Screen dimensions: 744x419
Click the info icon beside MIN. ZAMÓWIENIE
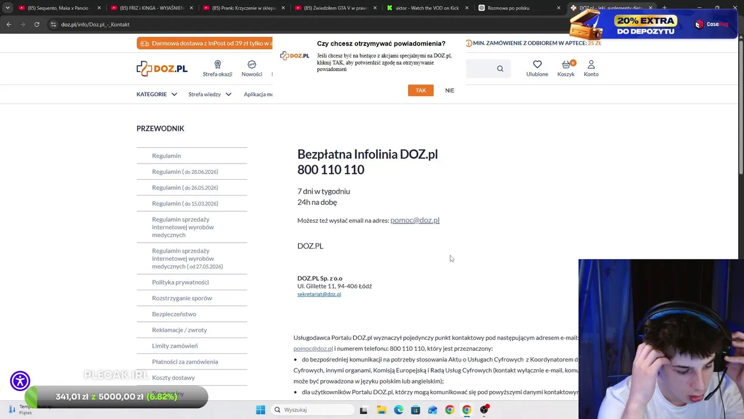pyautogui.click(x=468, y=43)
